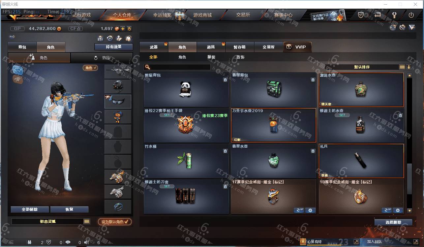Open settings with the wrench icon
The width and height of the screenshot is (424, 247).
pyautogui.click(x=394, y=15)
